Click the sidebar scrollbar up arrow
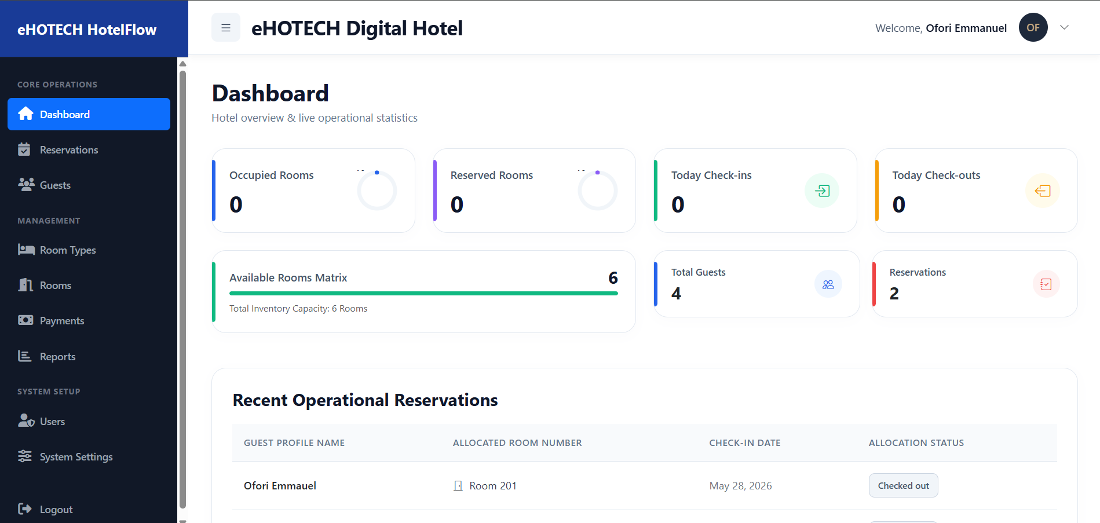1100x523 pixels. (x=182, y=64)
